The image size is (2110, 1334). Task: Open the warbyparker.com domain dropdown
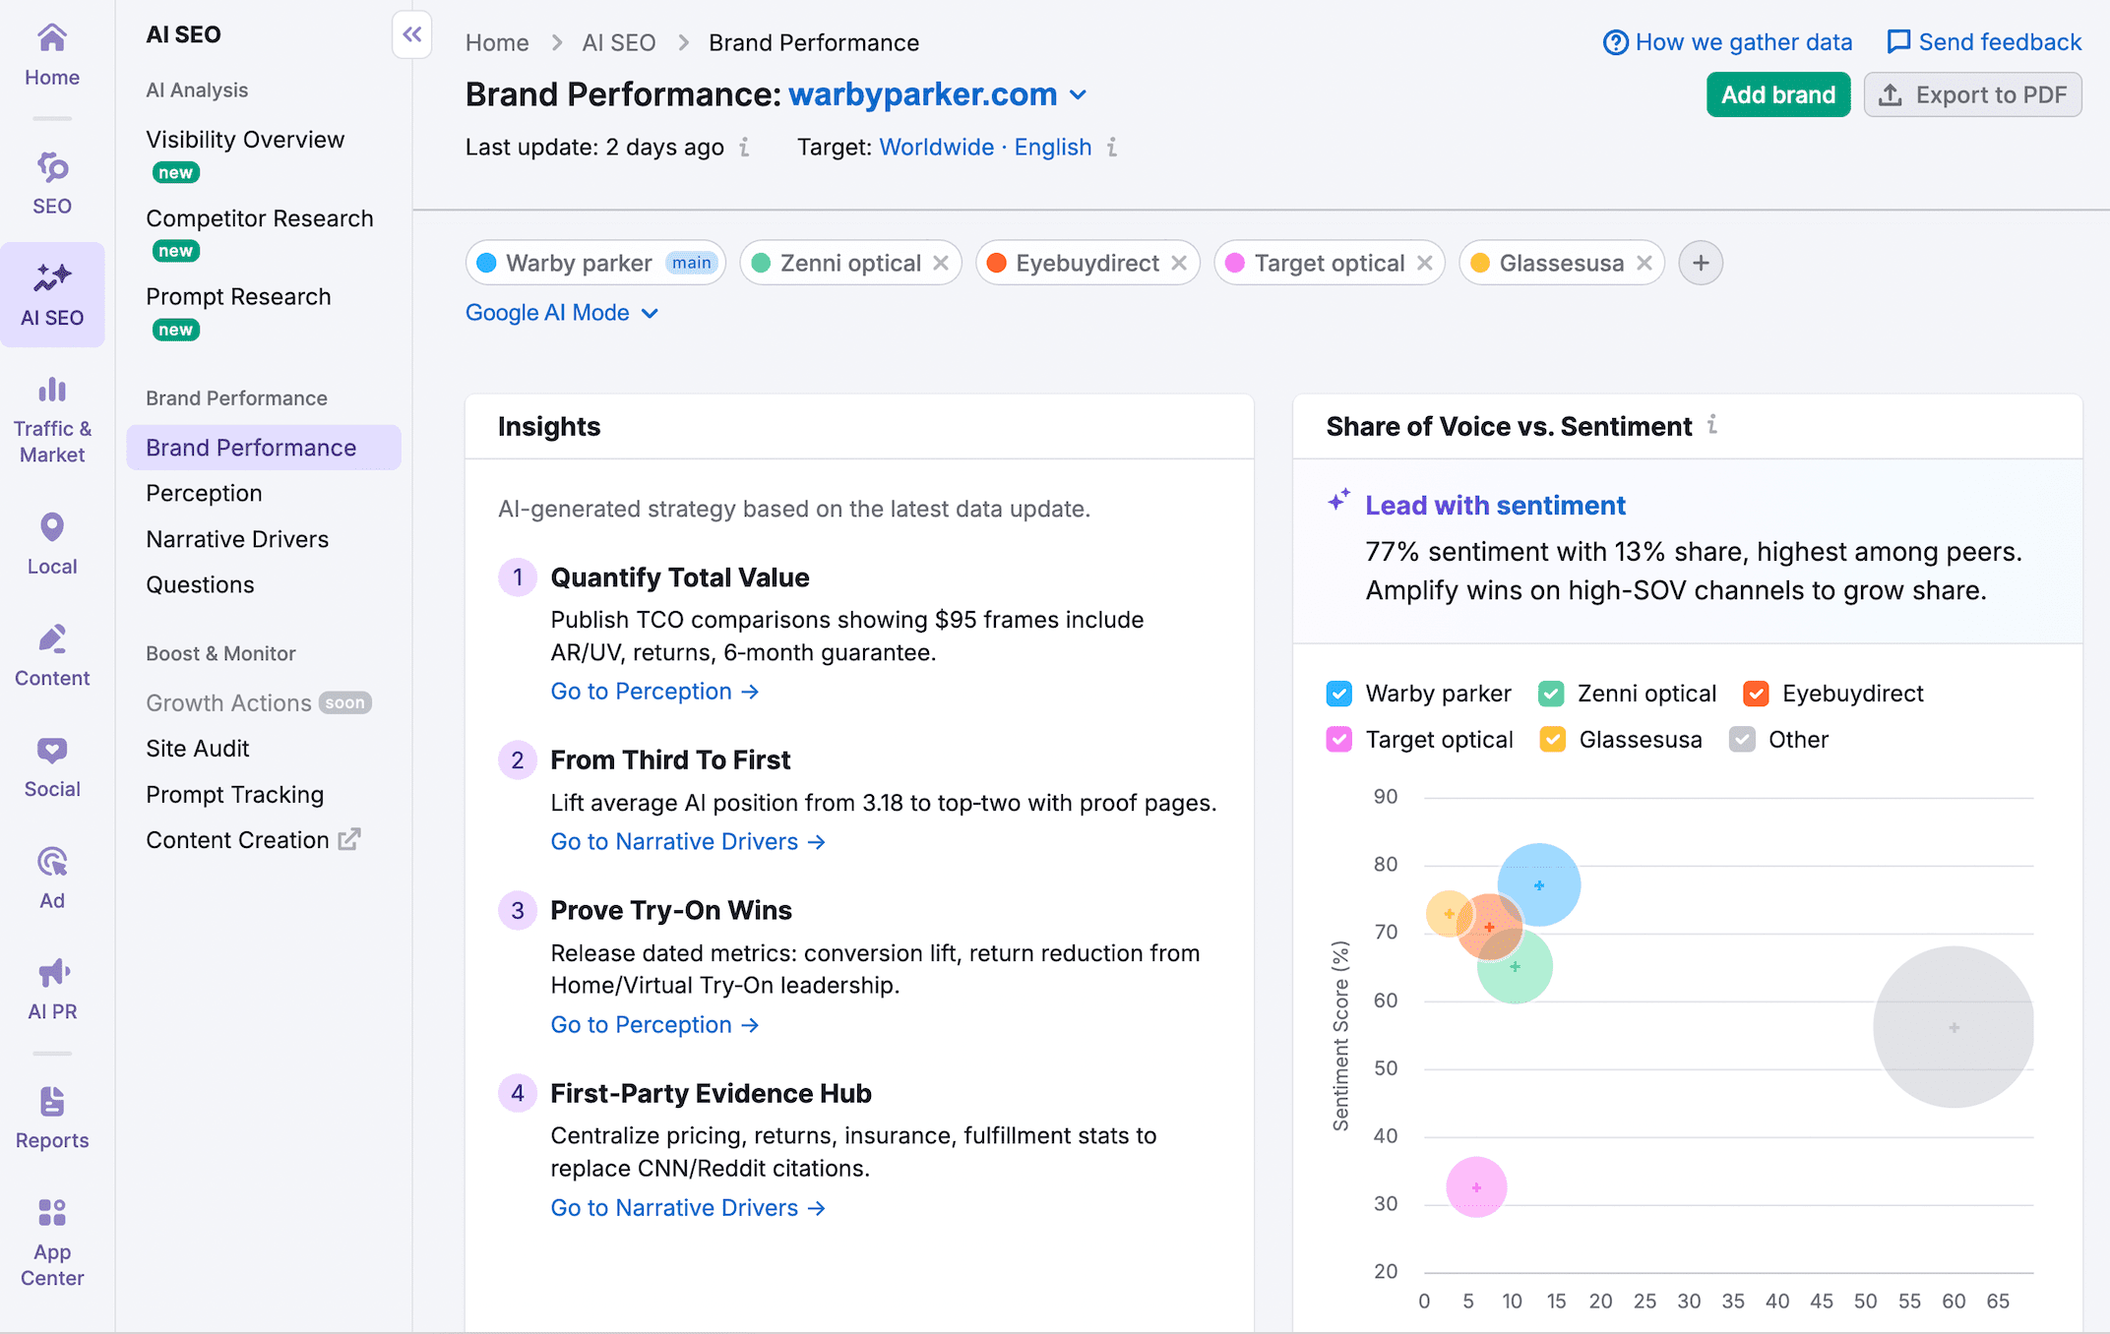(x=1077, y=94)
